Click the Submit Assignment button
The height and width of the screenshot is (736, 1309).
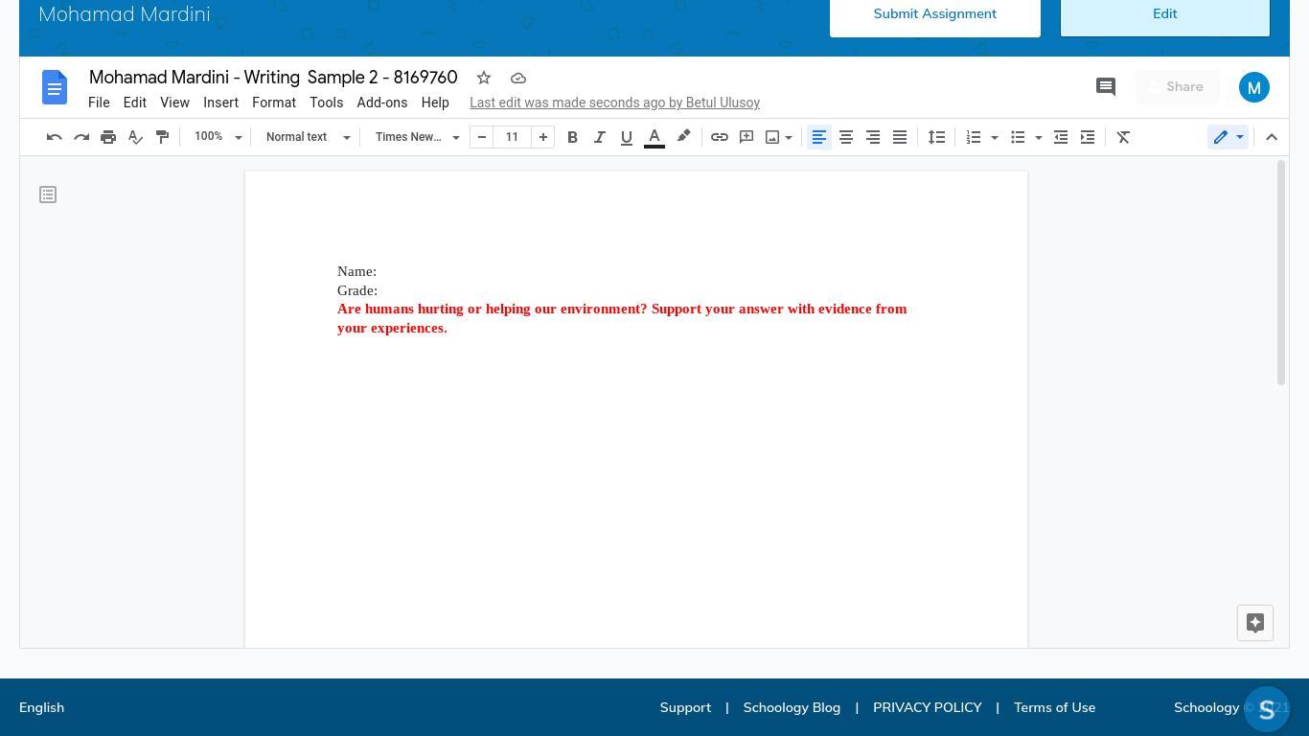(x=934, y=14)
